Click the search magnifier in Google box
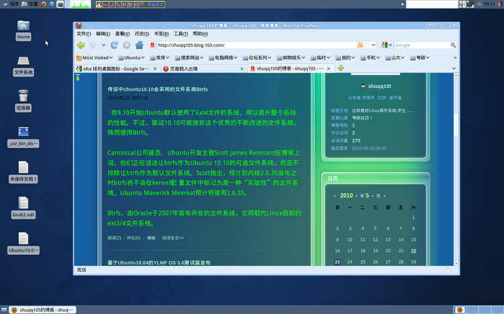The image size is (504, 314). (x=453, y=45)
